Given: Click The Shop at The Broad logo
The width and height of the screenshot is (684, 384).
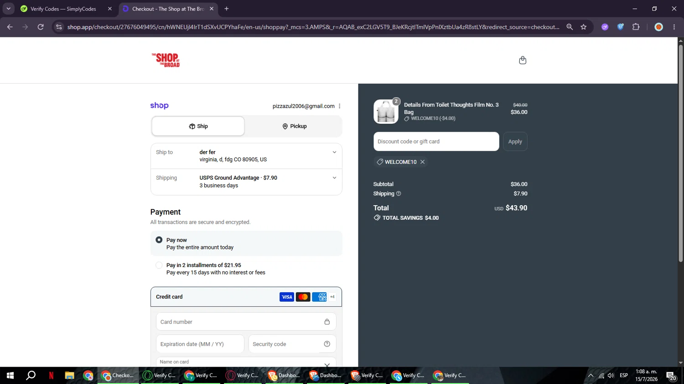Looking at the screenshot, I should pyautogui.click(x=166, y=60).
